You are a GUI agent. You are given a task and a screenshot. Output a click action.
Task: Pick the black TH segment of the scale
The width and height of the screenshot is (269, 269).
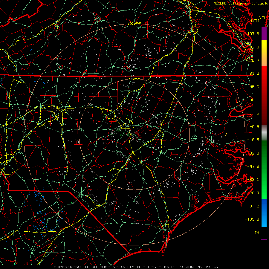[264, 233]
